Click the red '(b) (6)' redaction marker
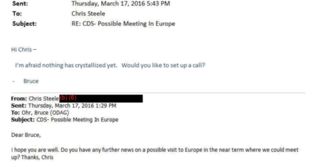This screenshot has height=167, width=319. (68, 98)
